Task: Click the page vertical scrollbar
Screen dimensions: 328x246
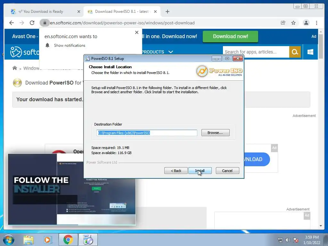Action: coord(321,46)
